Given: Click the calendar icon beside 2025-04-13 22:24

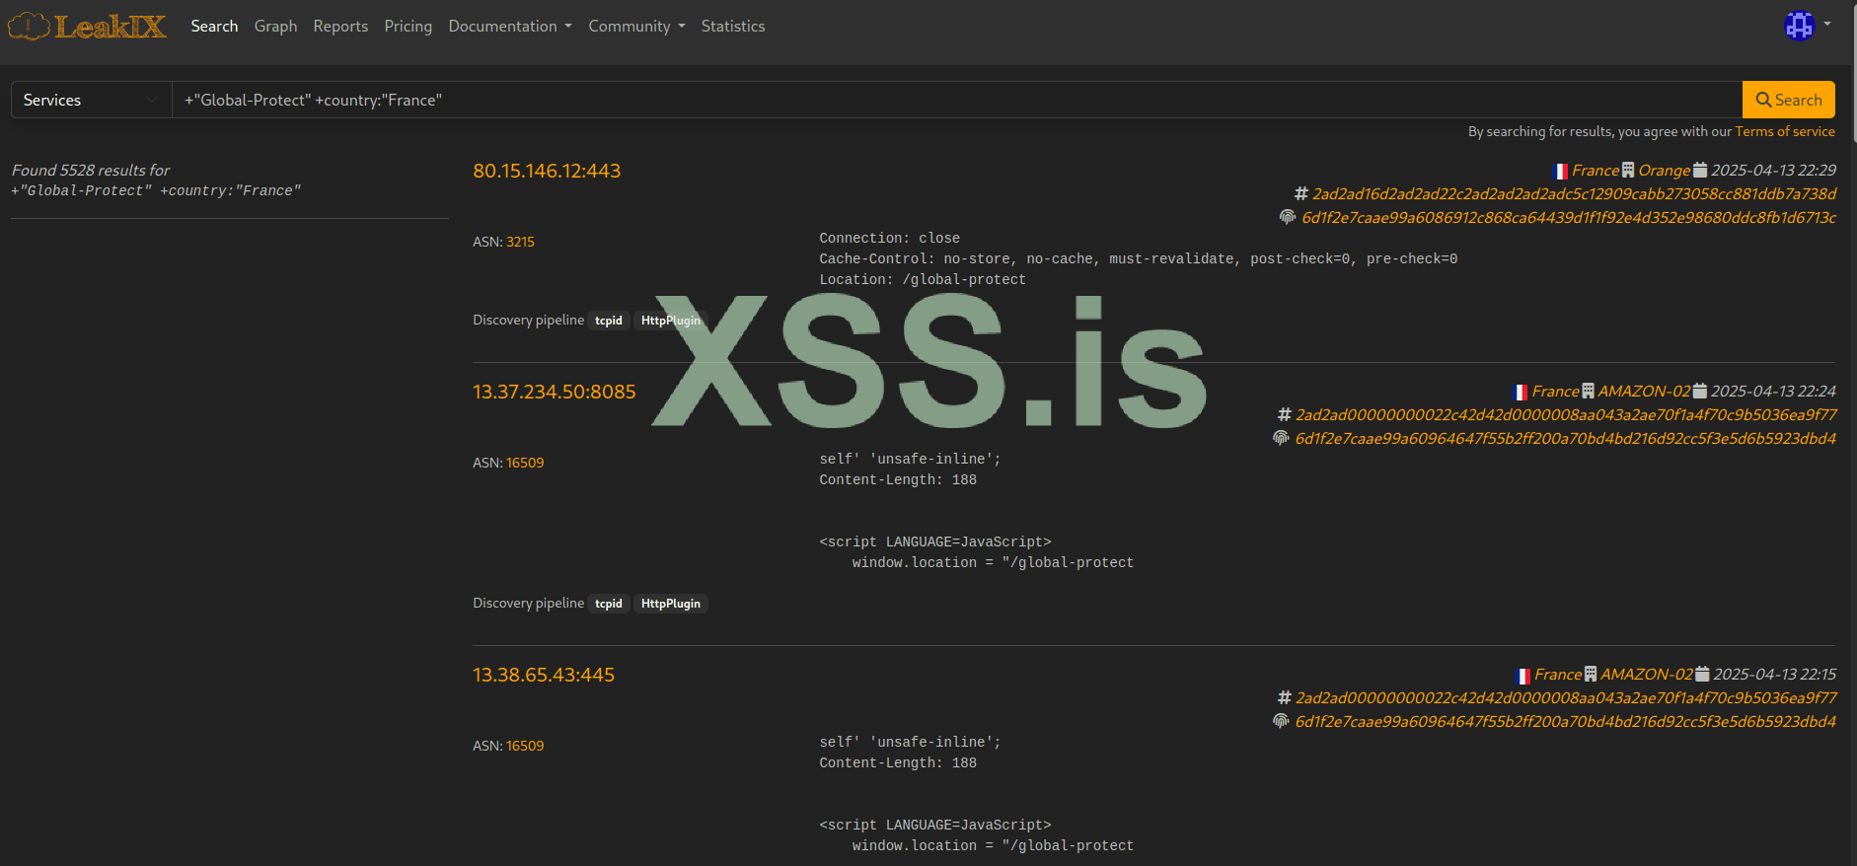Looking at the screenshot, I should [x=1700, y=391].
